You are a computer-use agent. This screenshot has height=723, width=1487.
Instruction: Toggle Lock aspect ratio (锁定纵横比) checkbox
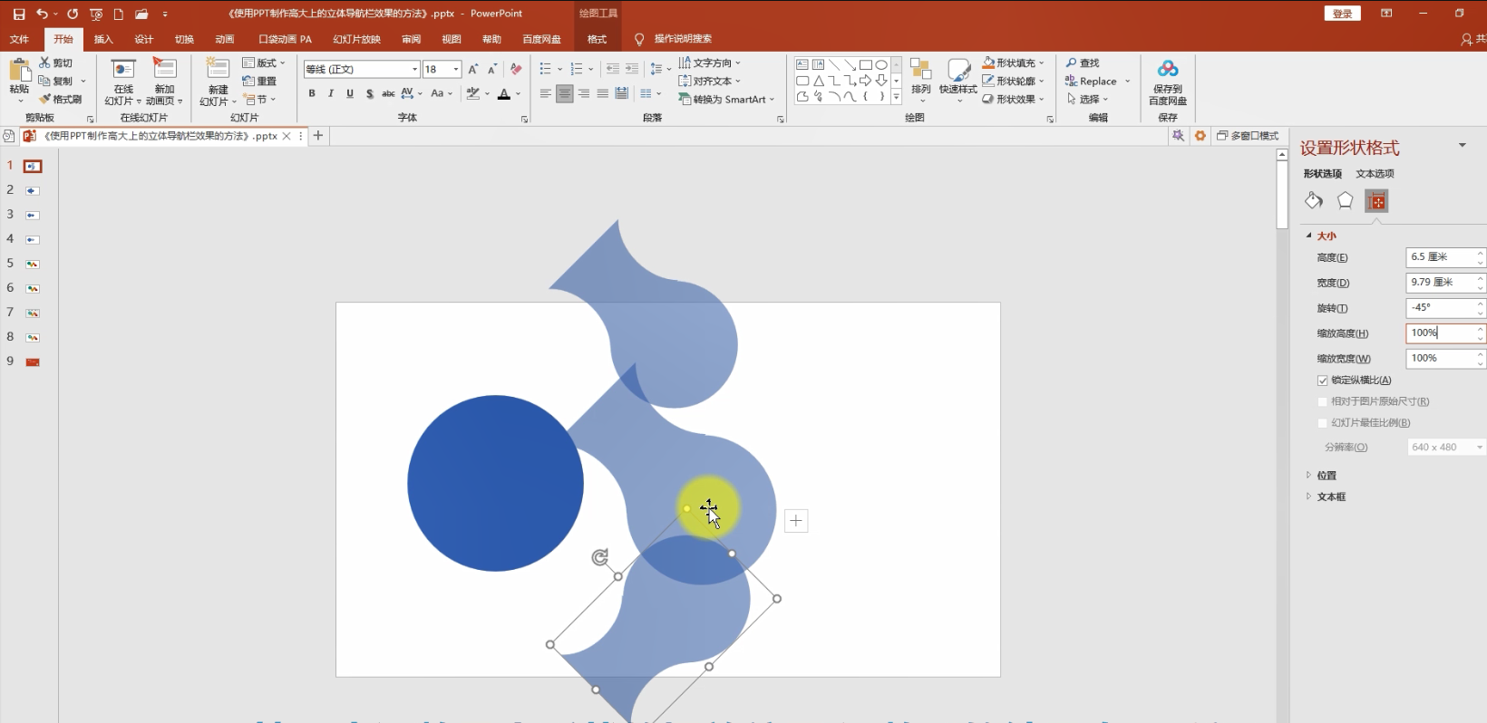pyautogui.click(x=1322, y=381)
